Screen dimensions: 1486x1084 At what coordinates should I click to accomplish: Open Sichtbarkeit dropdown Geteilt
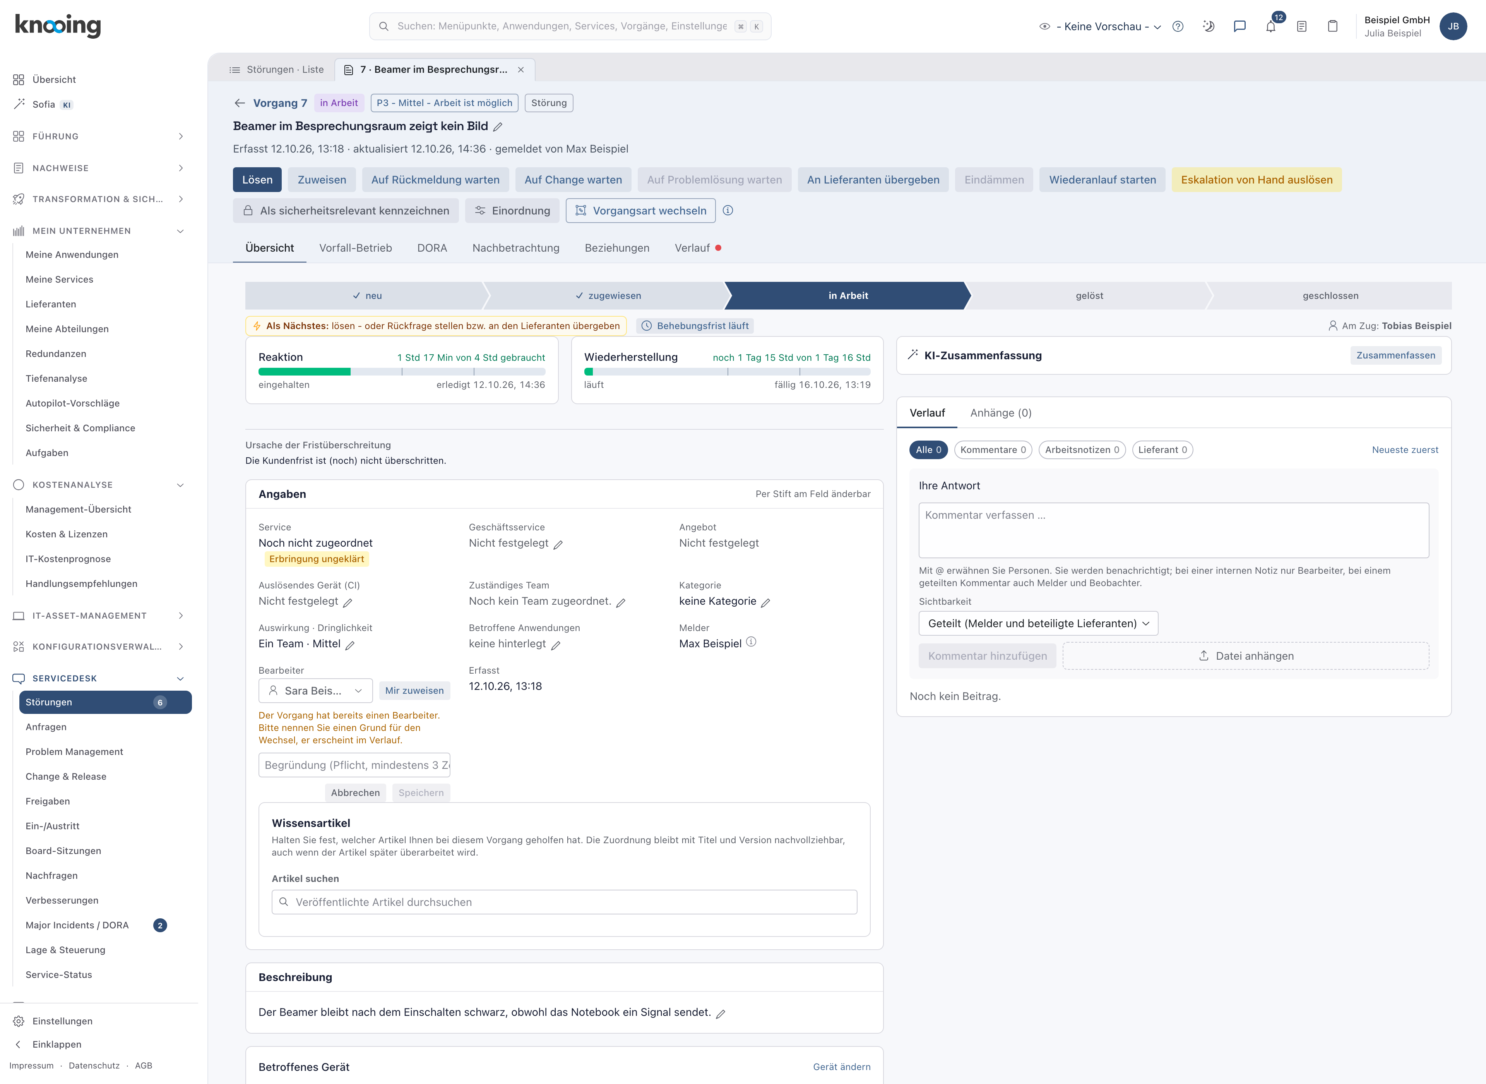coord(1038,623)
